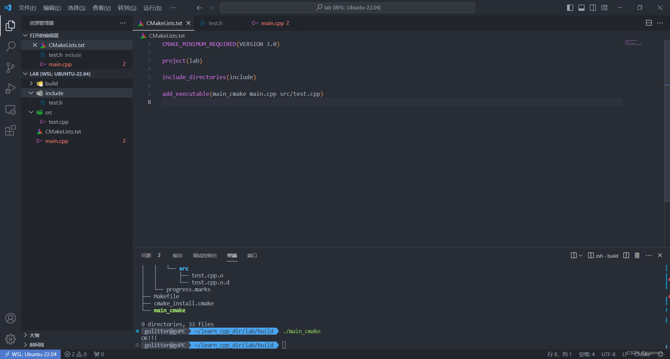Click the line and column status indicator
This screenshot has height=359, width=670.
pyautogui.click(x=559, y=354)
